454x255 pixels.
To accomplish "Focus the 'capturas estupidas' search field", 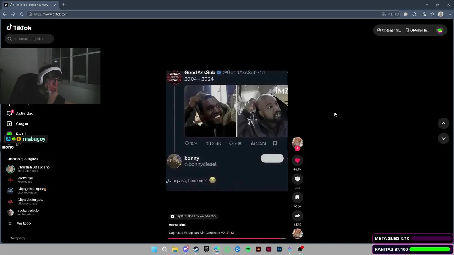I will (29, 39).
